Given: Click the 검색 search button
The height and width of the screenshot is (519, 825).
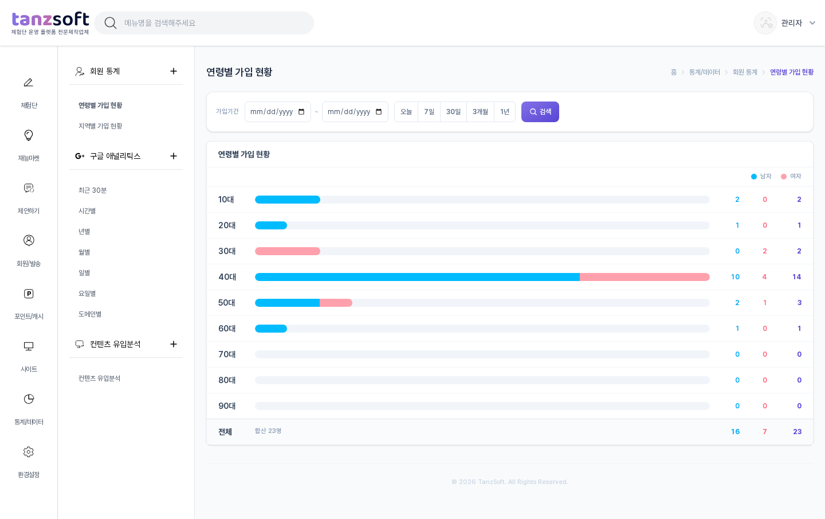Looking at the screenshot, I should [540, 112].
